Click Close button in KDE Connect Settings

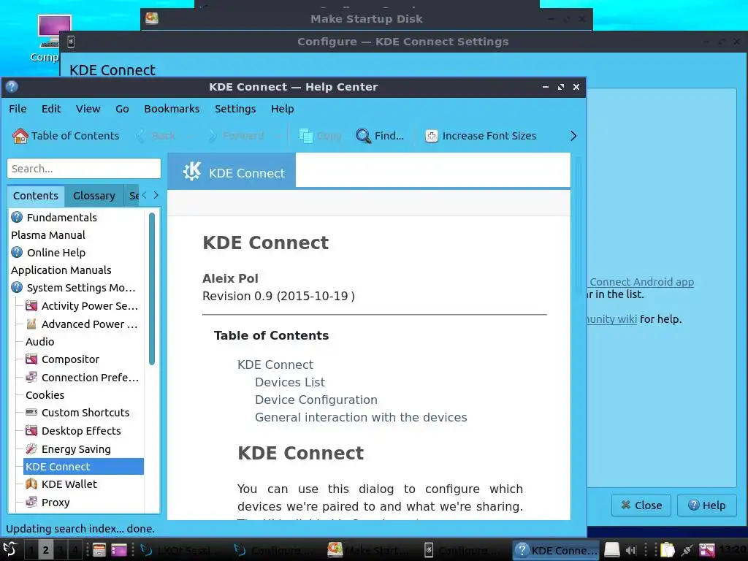click(641, 505)
